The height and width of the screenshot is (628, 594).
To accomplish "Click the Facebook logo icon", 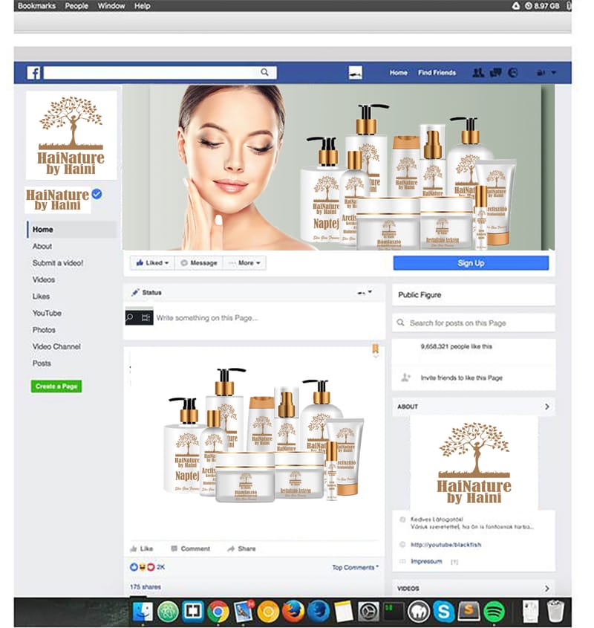I will 33,73.
